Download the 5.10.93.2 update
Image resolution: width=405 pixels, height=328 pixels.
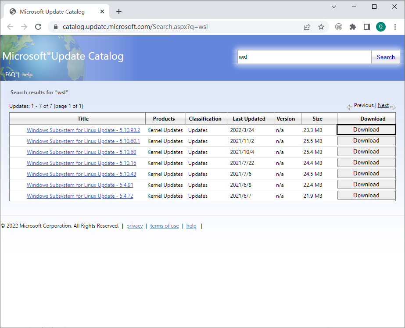pyautogui.click(x=366, y=129)
